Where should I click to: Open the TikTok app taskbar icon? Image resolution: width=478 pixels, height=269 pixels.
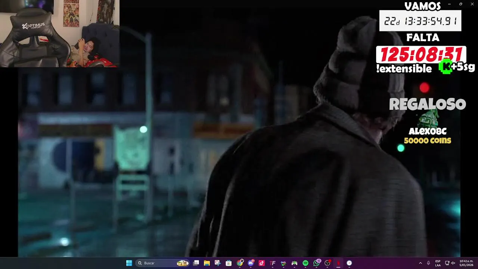coord(261,263)
